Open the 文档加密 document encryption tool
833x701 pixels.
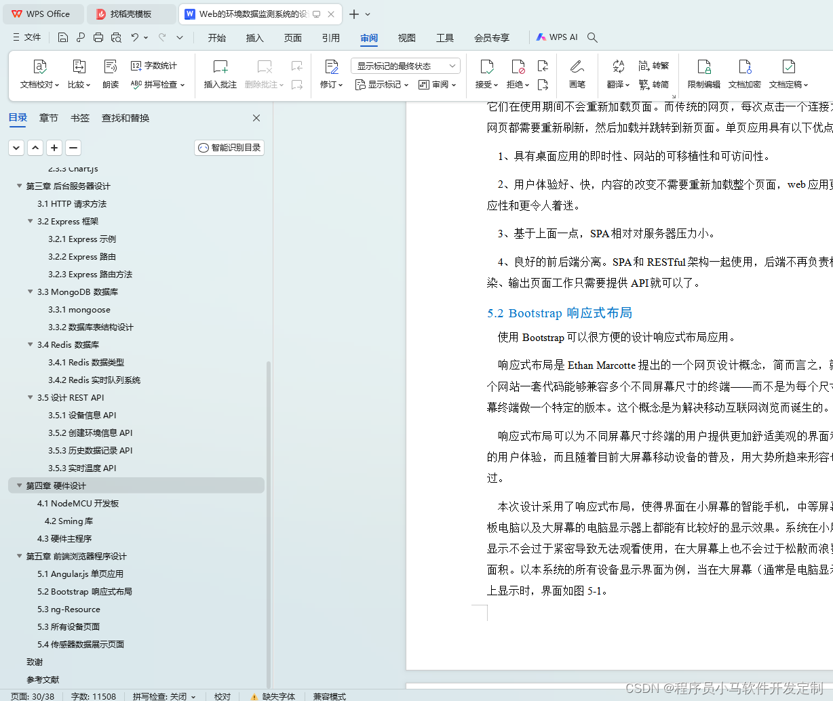coord(745,73)
